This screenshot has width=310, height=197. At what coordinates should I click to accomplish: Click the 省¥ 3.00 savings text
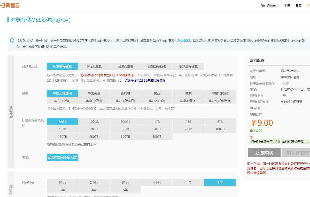pos(256,131)
